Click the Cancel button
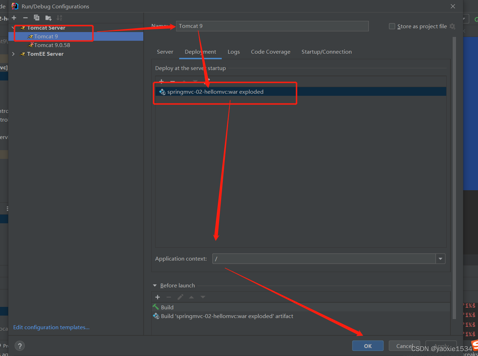Screen dimensions: 478x356 pyautogui.click(x=404, y=346)
